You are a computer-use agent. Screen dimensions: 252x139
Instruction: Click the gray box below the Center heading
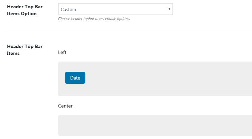[155, 126]
